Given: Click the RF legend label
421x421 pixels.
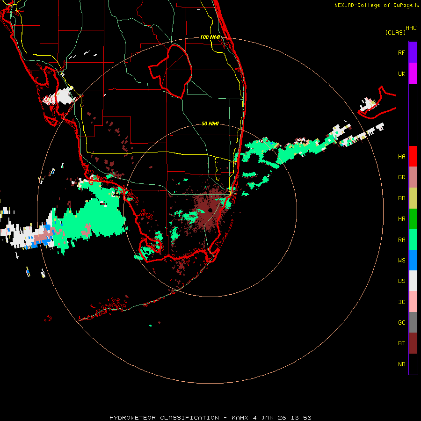Looking at the screenshot, I should click(x=401, y=52).
